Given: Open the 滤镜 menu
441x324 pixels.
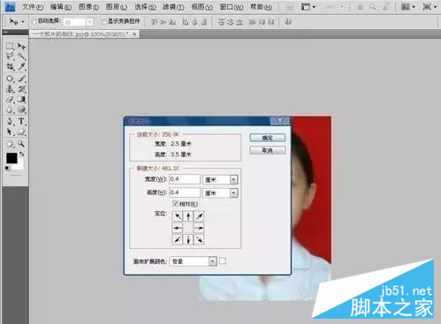Looking at the screenshot, I should tap(173, 7).
